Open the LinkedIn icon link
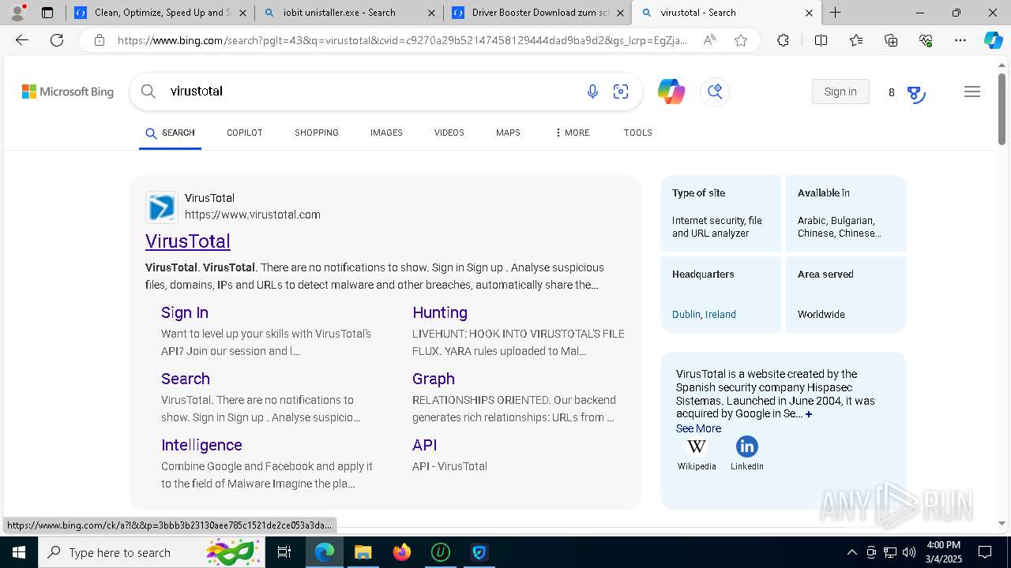Image resolution: width=1011 pixels, height=568 pixels. coord(747,447)
